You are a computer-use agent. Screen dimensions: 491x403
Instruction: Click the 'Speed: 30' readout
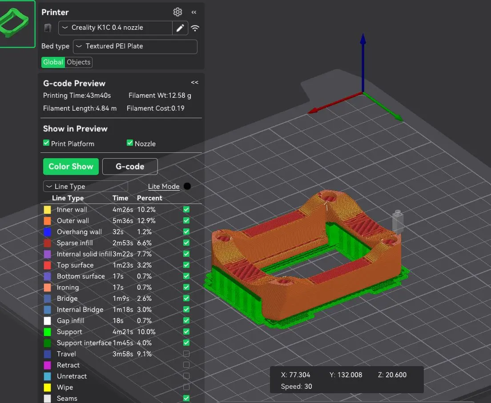click(x=296, y=387)
